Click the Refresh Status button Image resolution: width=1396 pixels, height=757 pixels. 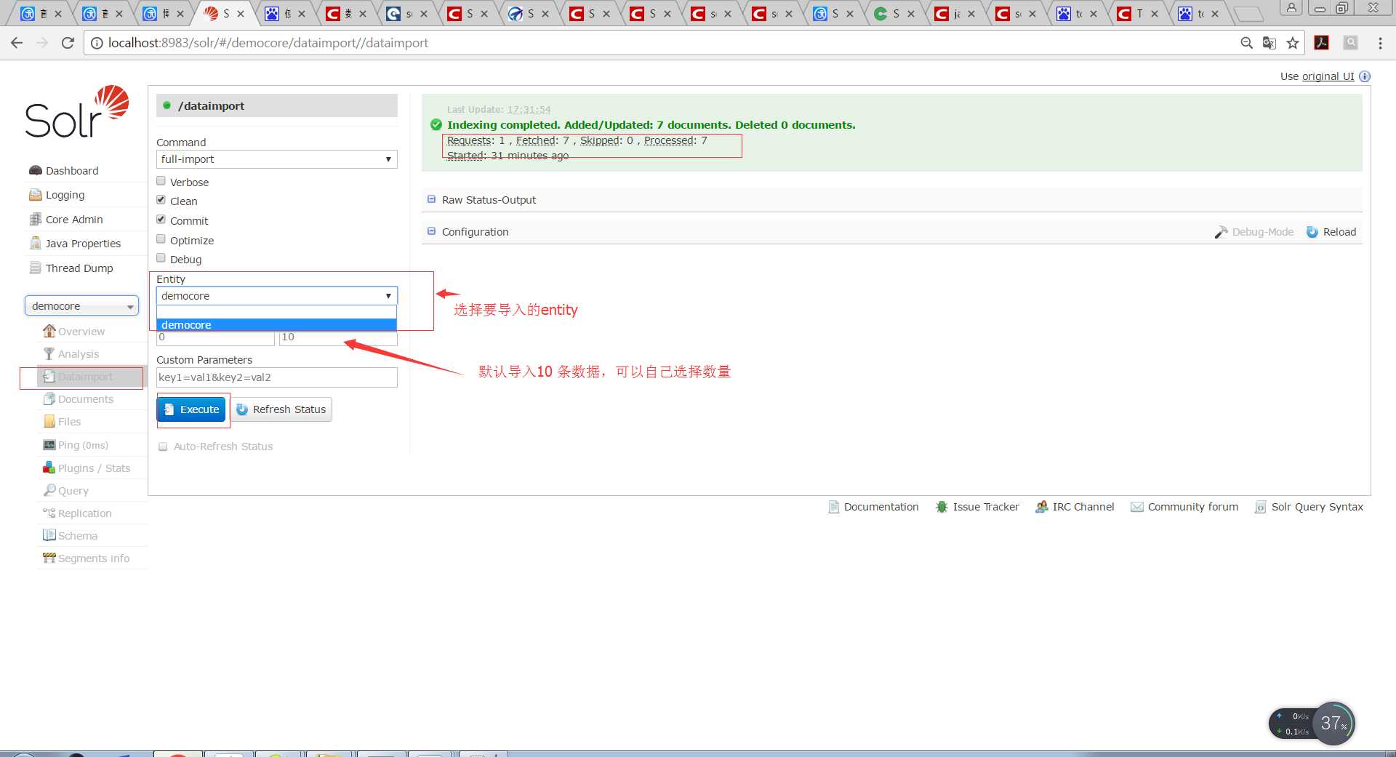(x=281, y=409)
